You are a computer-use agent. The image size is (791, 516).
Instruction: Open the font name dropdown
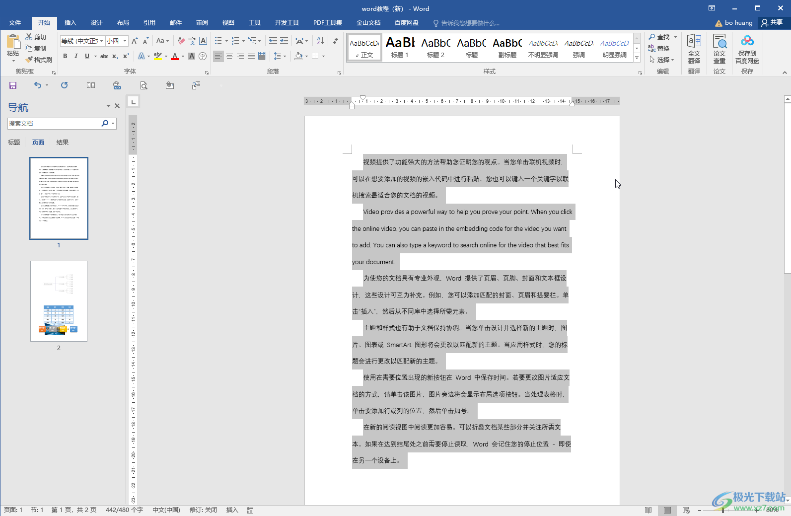102,41
